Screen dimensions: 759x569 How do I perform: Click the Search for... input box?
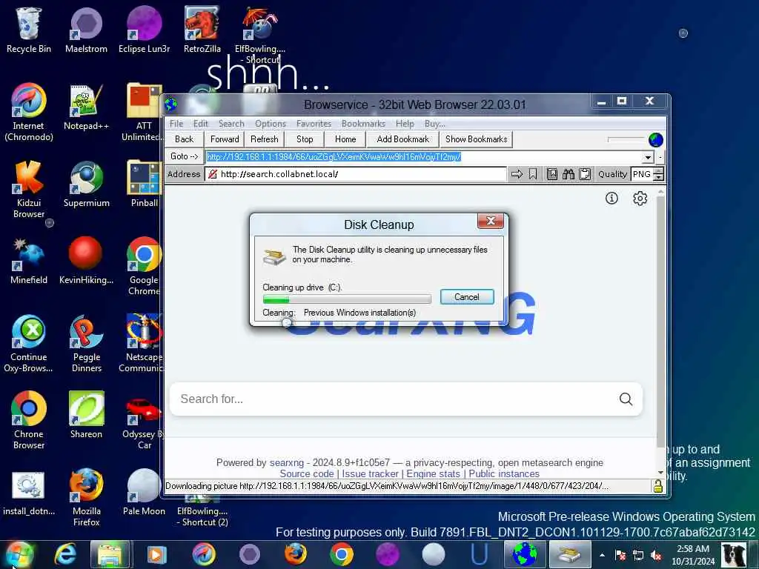pyautogui.click(x=405, y=399)
